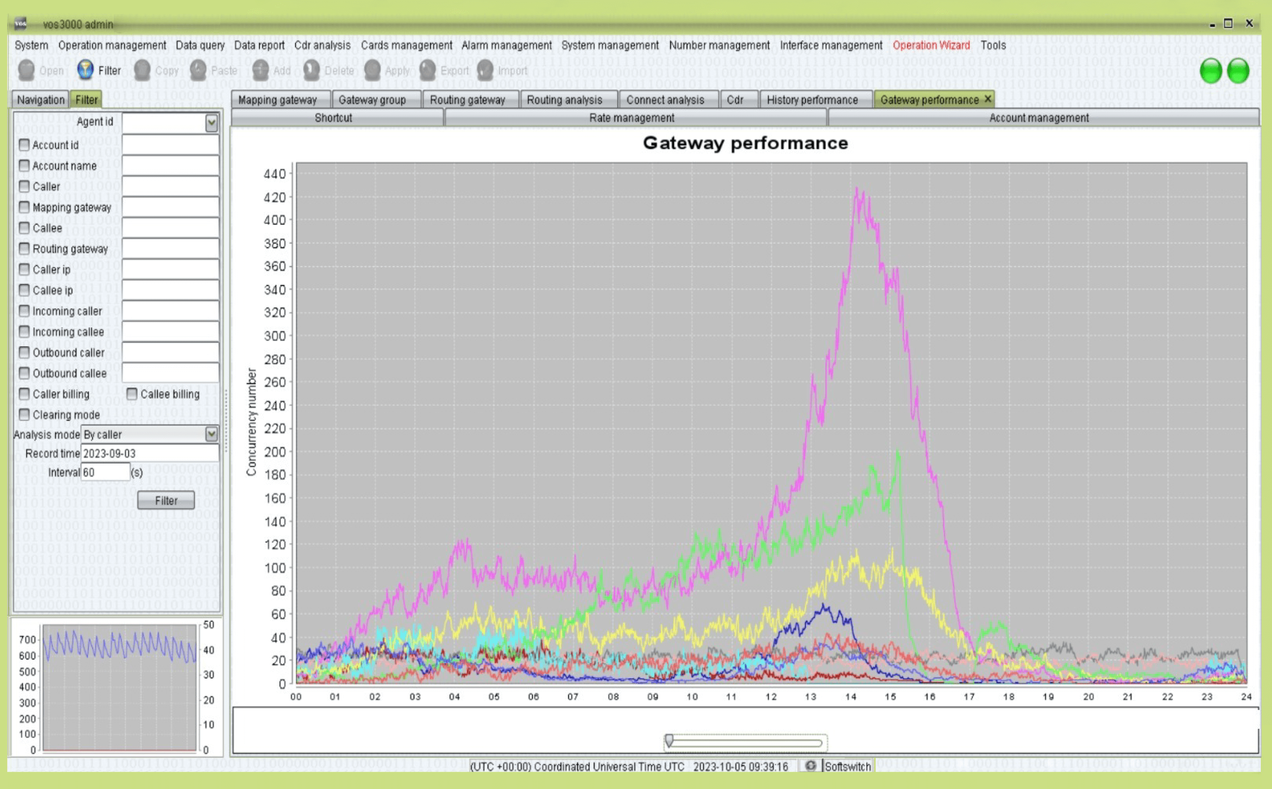Image resolution: width=1272 pixels, height=789 pixels.
Task: Open the Cards management menu
Action: [406, 45]
